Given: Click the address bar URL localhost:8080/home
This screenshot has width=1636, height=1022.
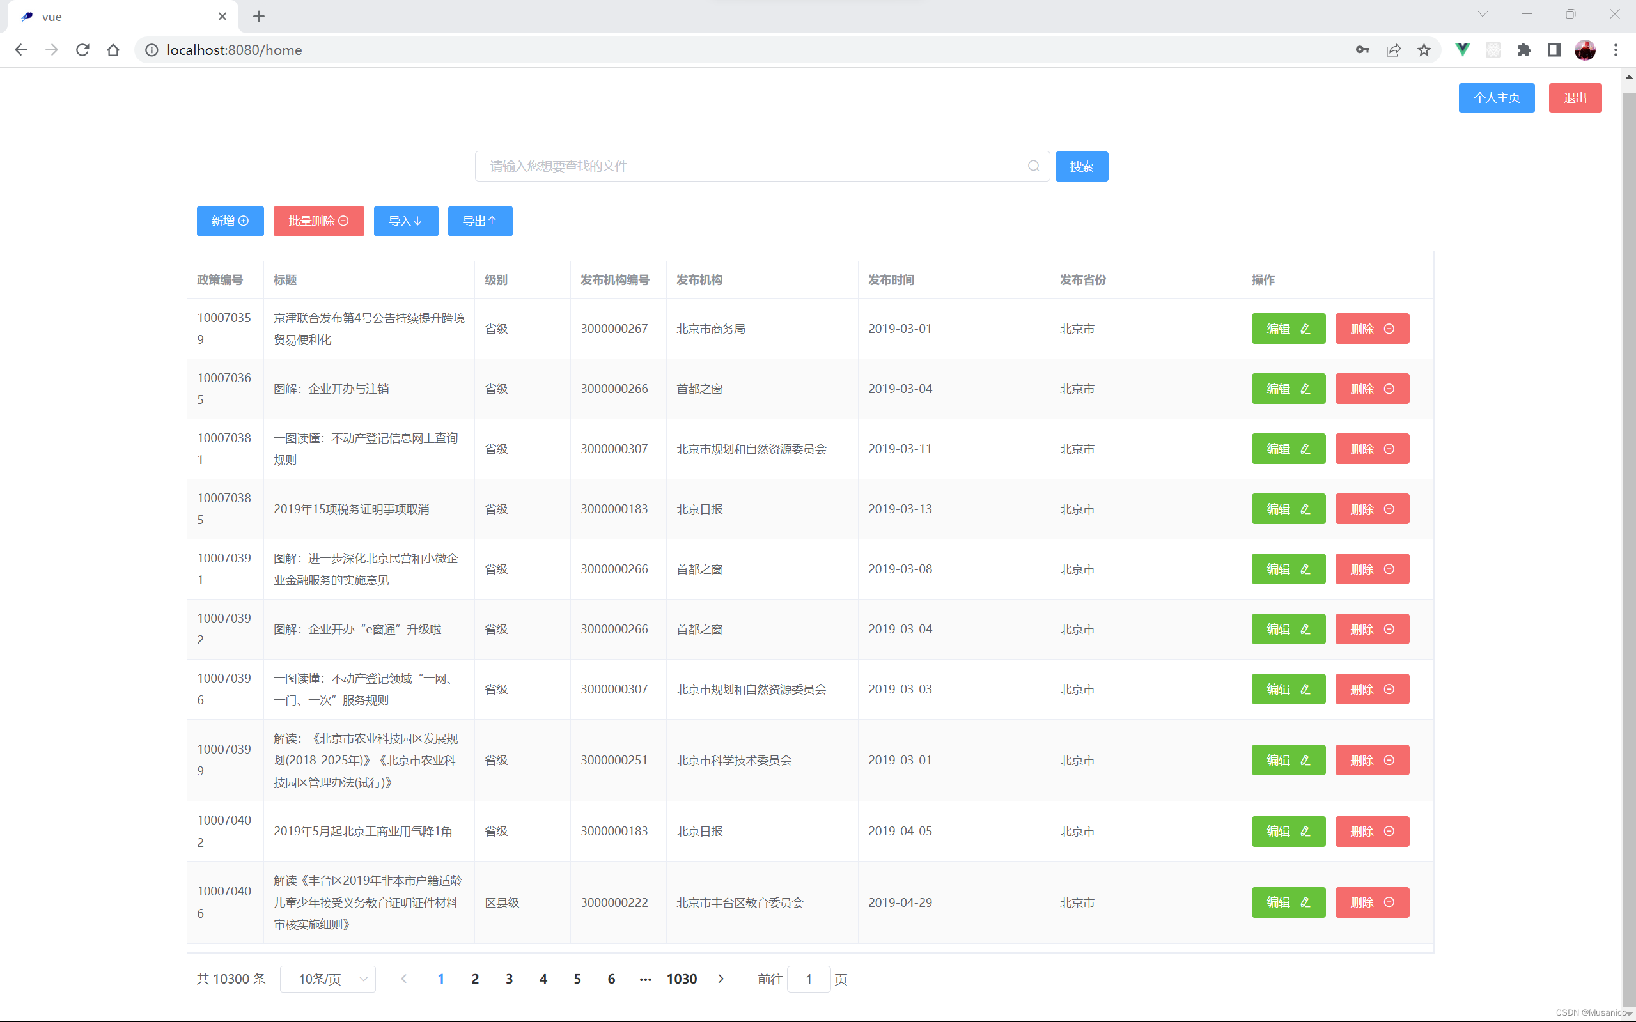Looking at the screenshot, I should [234, 50].
